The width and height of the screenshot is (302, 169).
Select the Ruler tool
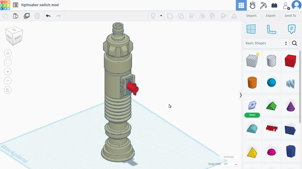(x=271, y=29)
